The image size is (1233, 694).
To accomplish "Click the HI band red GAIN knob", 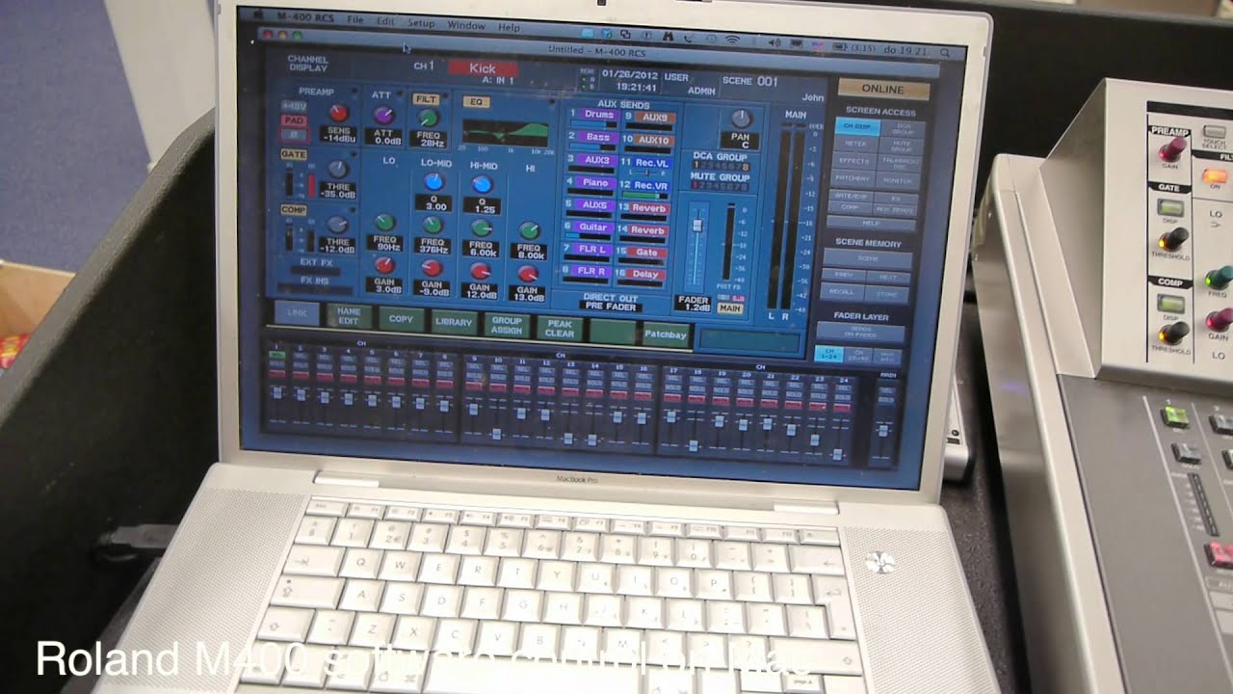I will pos(529,273).
